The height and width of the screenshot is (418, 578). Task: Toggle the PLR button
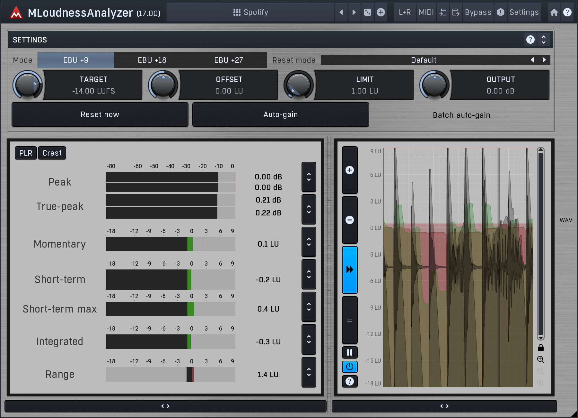coord(26,153)
